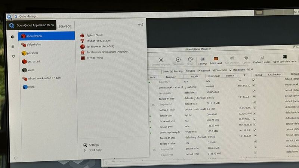This screenshot has height=168, width=299.
Task: Toggle the Halted filter checkbox
Action: (186, 71)
